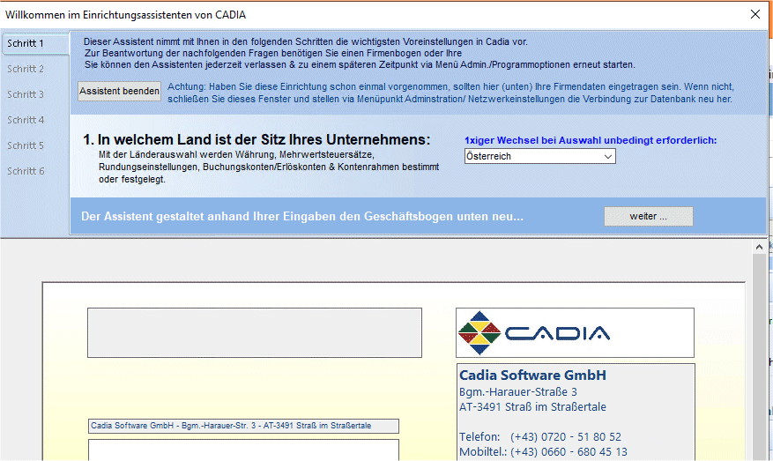Click the heading '1. In welchem Land ist der Sitz'
The image size is (773, 461).
[x=256, y=139]
